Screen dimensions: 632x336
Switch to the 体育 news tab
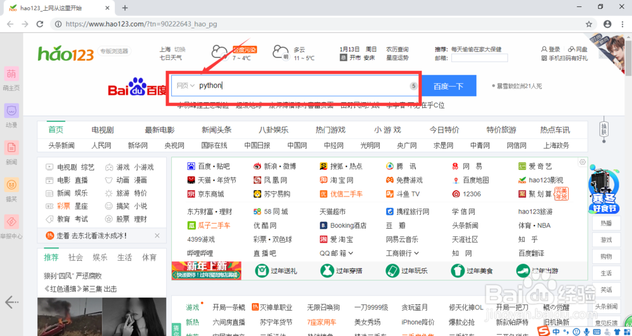click(149, 258)
